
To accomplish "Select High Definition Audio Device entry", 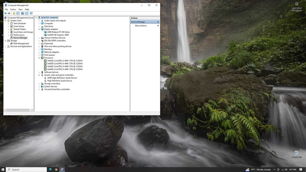I will click(60, 81).
